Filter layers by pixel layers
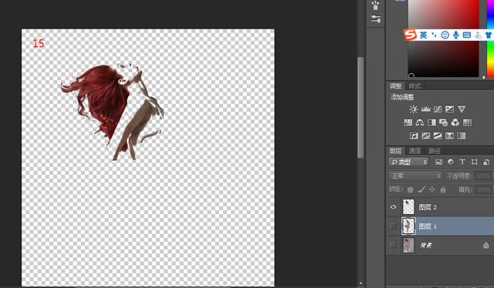This screenshot has width=494, height=288. (438, 162)
